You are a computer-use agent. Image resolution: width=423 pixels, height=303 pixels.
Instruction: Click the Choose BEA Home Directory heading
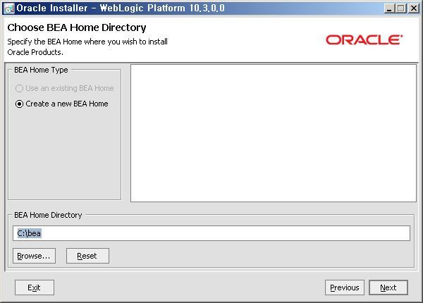pos(77,27)
